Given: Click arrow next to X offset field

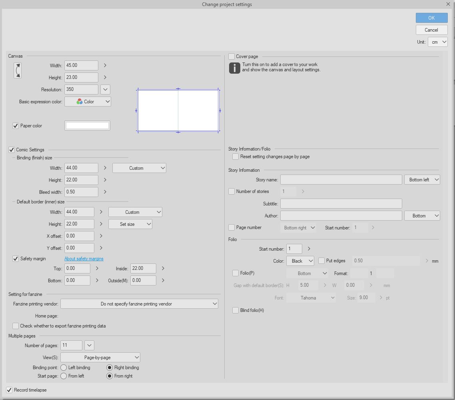Looking at the screenshot, I should click(101, 236).
